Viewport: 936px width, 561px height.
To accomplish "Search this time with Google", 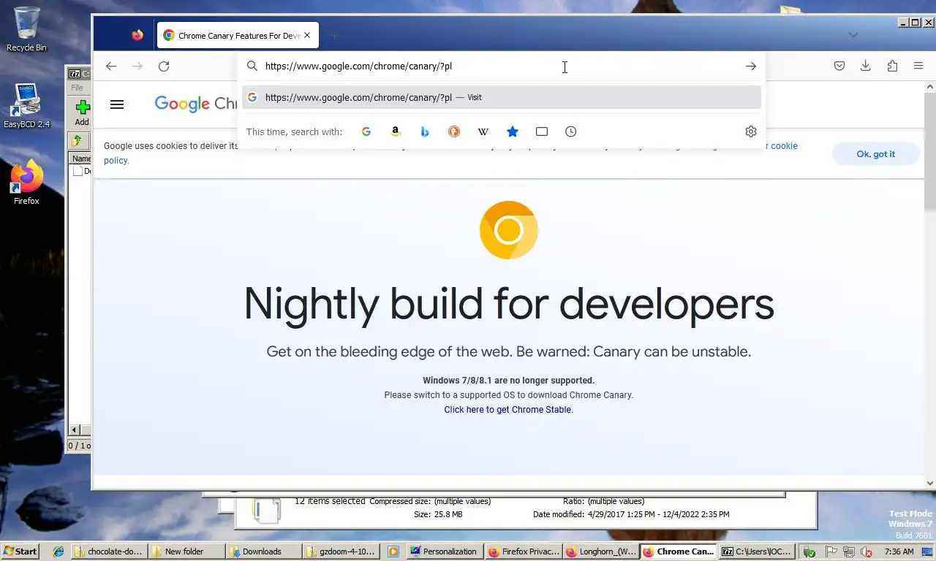I will tap(366, 131).
